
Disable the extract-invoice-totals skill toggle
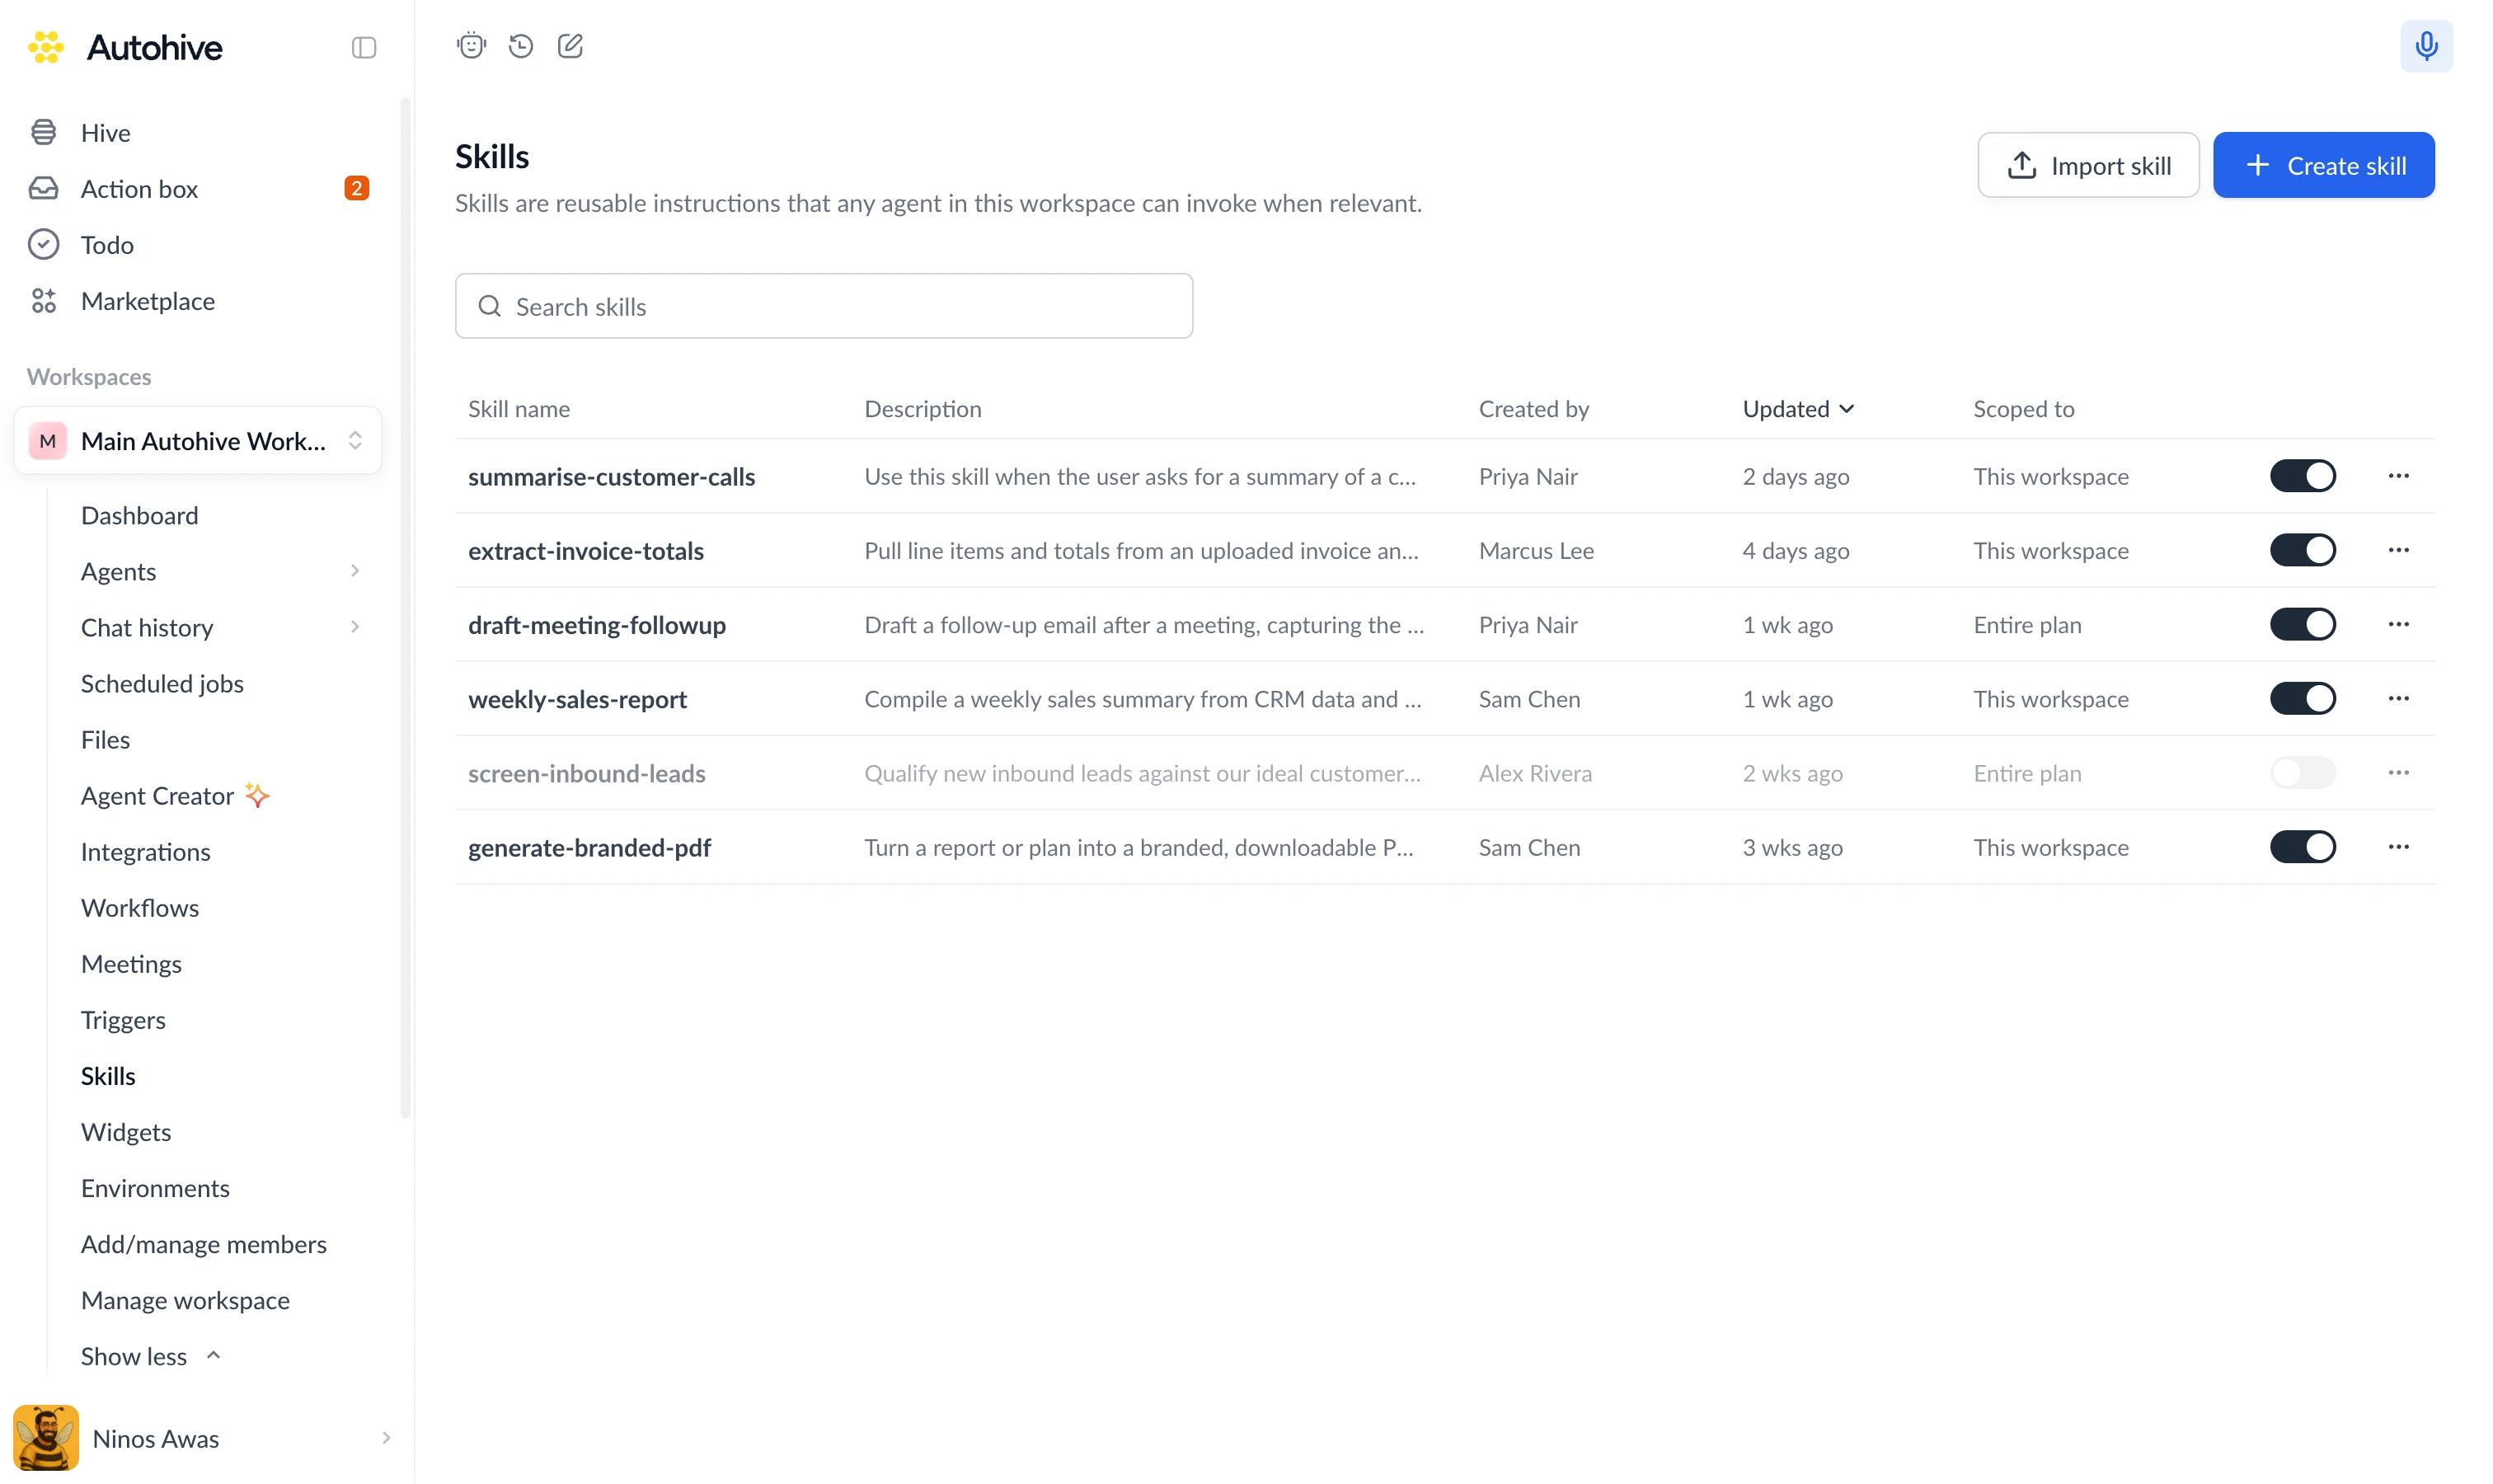tap(2302, 550)
